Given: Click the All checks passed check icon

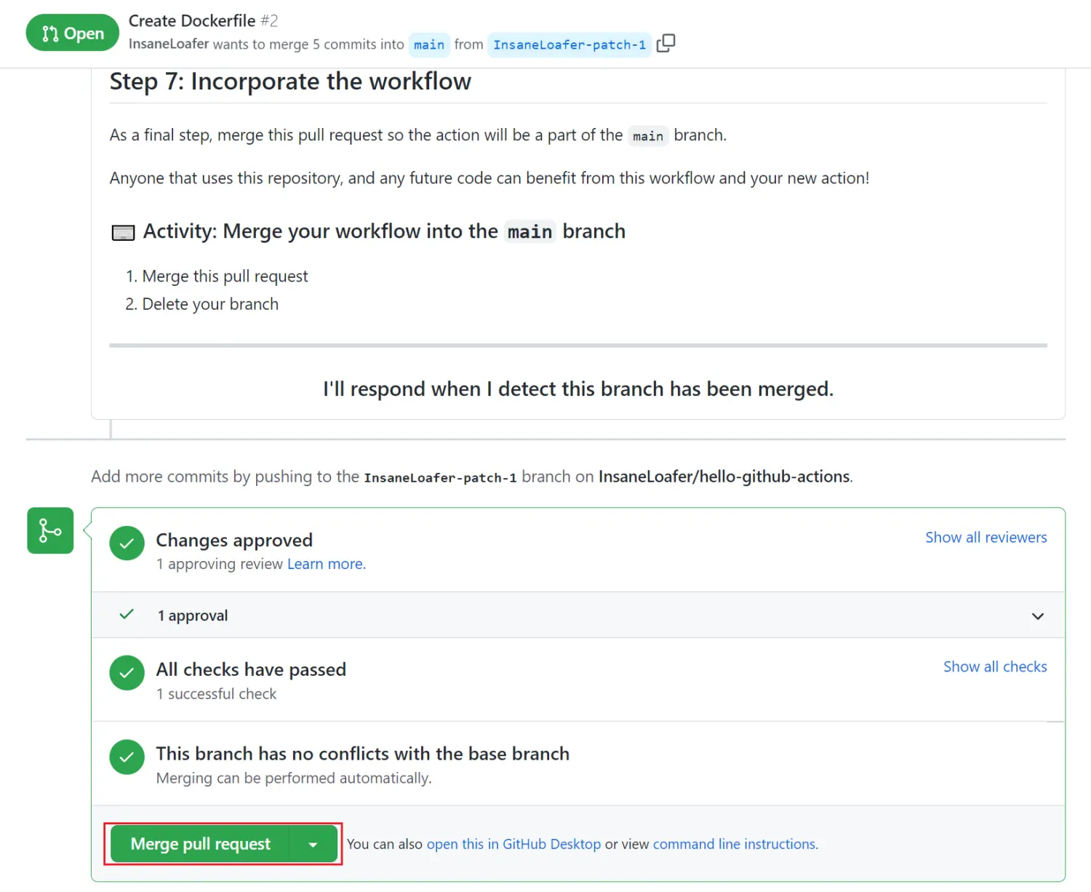Looking at the screenshot, I should (127, 673).
